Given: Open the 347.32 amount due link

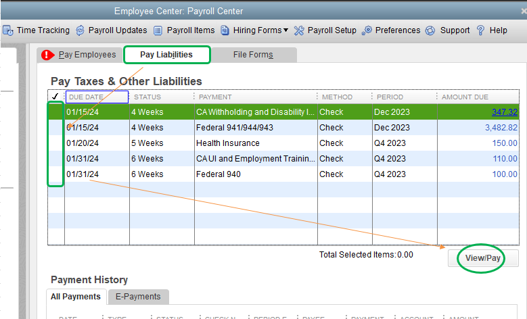Looking at the screenshot, I should click(505, 112).
